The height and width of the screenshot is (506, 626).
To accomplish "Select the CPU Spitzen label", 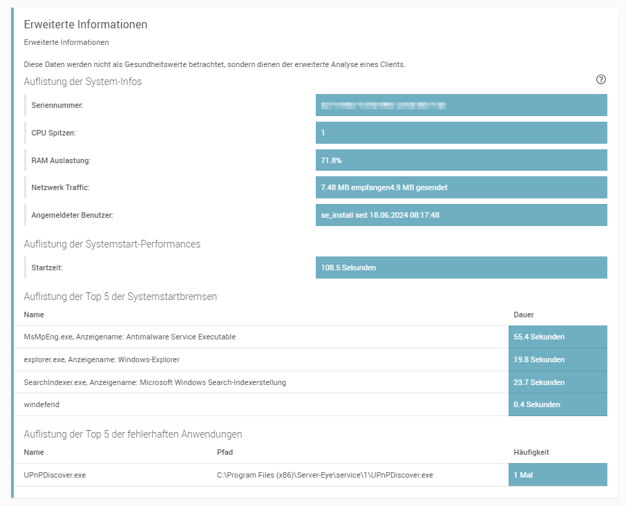I will click(x=53, y=133).
